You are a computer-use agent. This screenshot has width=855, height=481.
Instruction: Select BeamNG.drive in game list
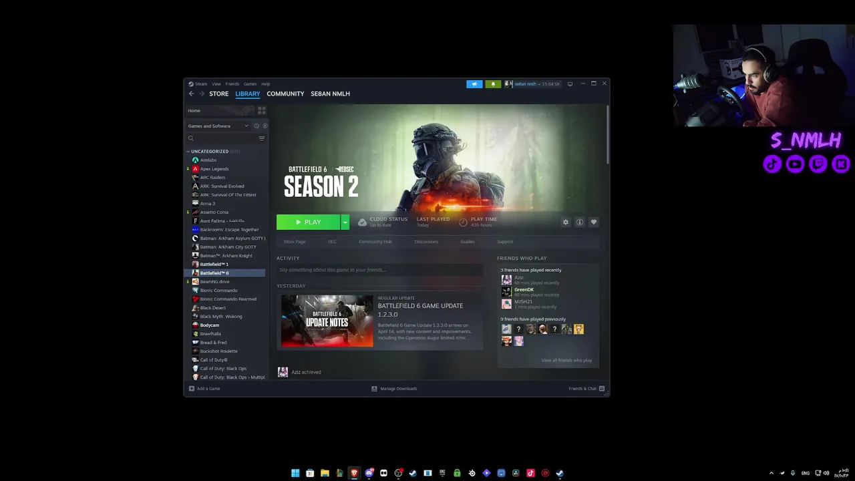[214, 282]
